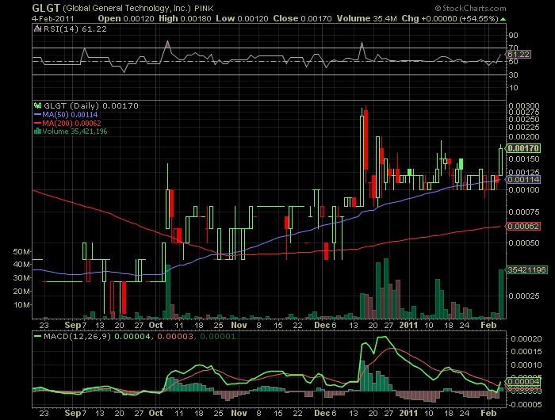555x420 pixels.
Task: Click the 50M volume axis label
Action: 21,251
